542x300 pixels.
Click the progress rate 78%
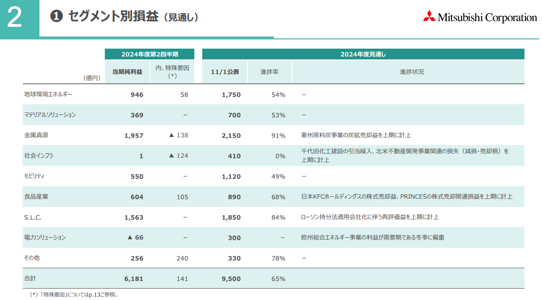coord(278,258)
